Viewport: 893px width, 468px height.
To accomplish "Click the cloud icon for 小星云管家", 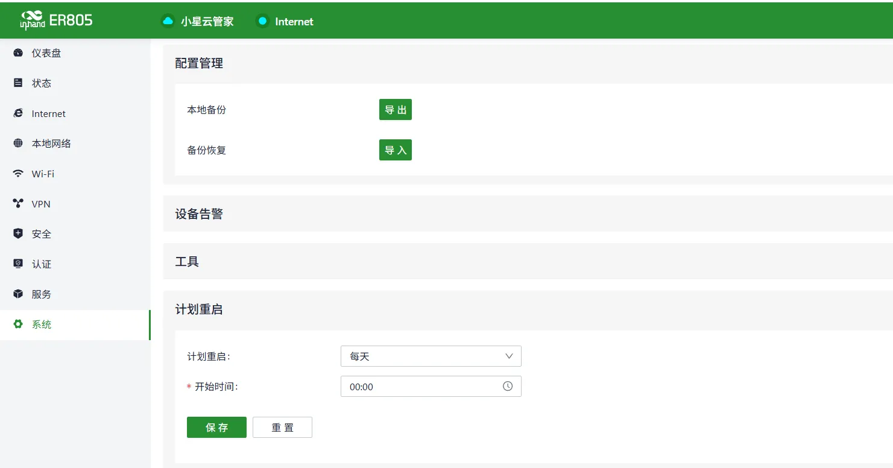I will pyautogui.click(x=168, y=21).
